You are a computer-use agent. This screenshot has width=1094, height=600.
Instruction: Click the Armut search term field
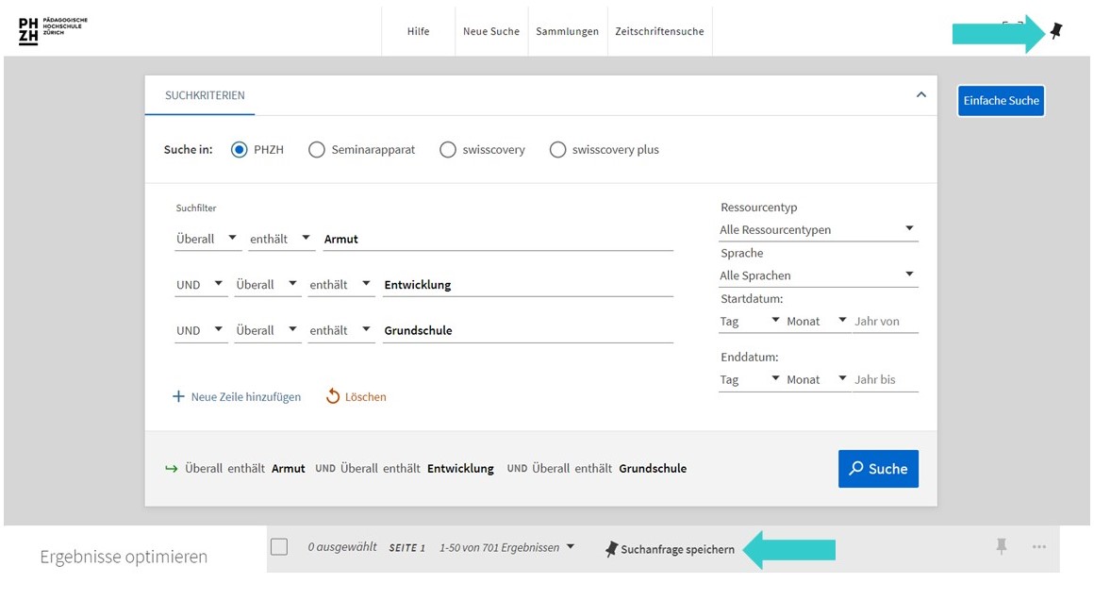point(497,240)
